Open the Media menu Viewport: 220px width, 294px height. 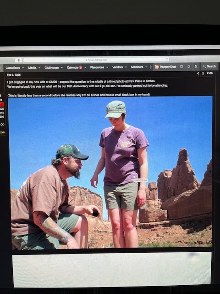coord(32,68)
